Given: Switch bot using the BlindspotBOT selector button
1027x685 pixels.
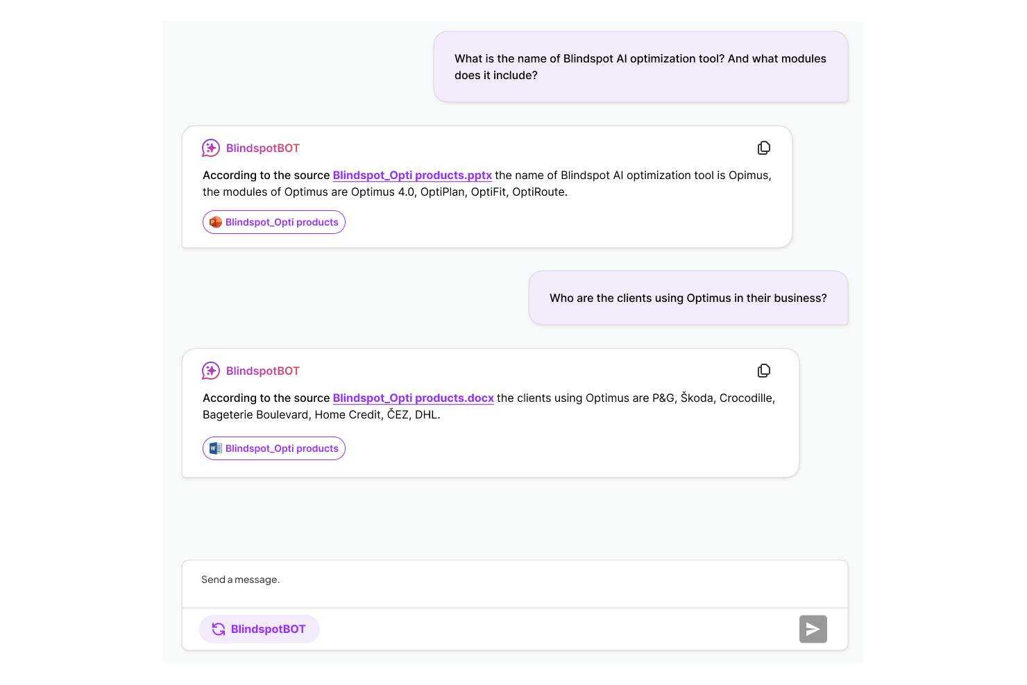Looking at the screenshot, I should coord(268,629).
